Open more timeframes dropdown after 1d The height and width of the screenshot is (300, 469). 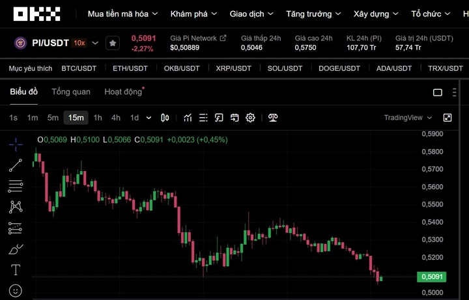point(149,118)
